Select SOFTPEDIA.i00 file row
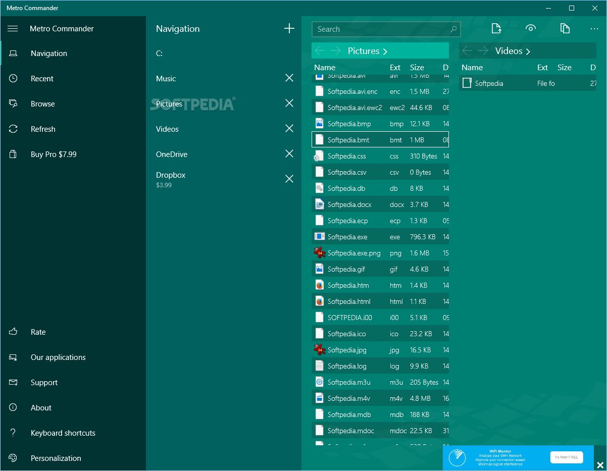This screenshot has width=607, height=471. point(380,318)
